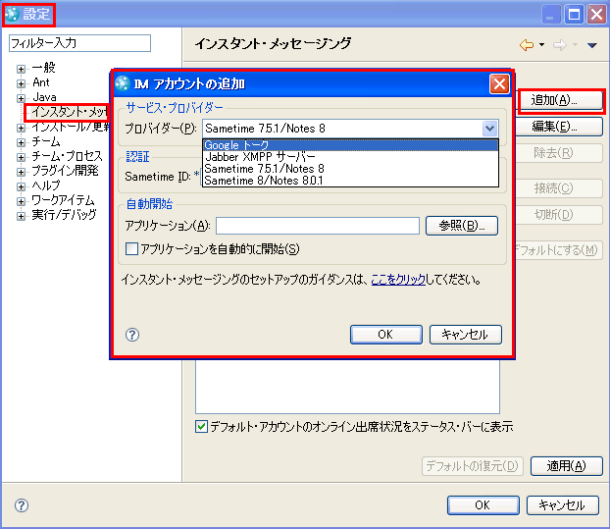
Task: Click the help question mark icon in IM アカウントの追加 dialog
Action: tap(132, 335)
